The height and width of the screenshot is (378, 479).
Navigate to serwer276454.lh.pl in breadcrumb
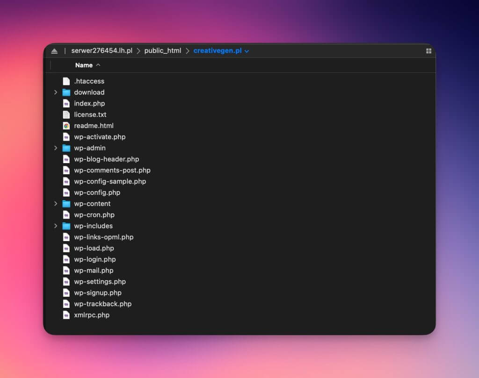[x=102, y=51]
